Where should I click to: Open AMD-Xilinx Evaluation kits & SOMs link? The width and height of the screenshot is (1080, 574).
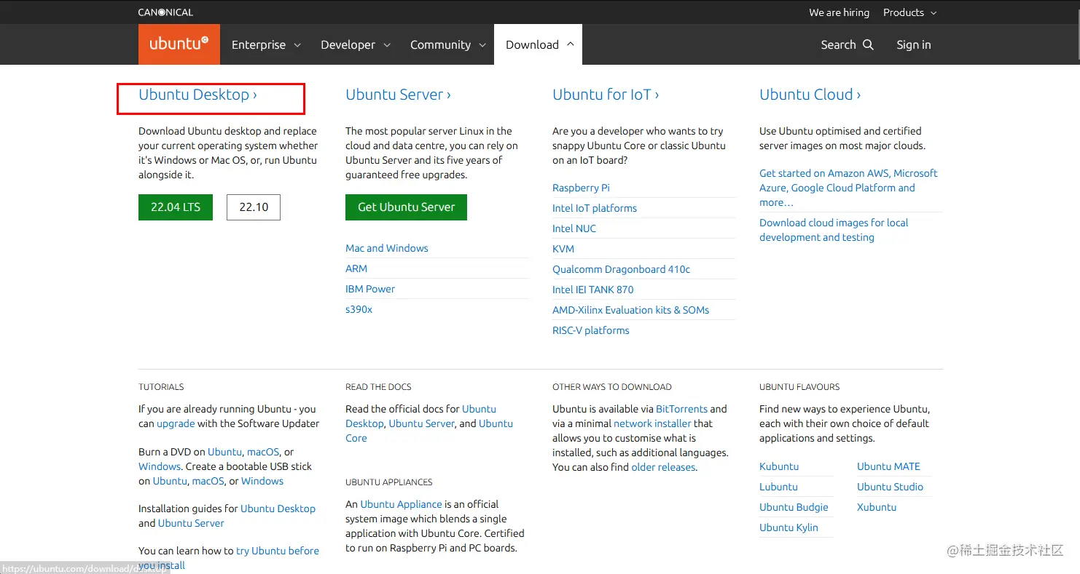pos(630,310)
